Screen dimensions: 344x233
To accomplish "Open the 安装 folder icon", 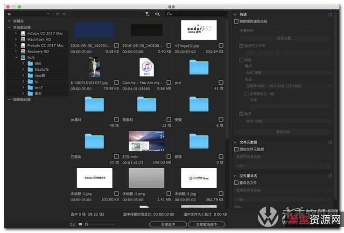I will tap(199, 104).
